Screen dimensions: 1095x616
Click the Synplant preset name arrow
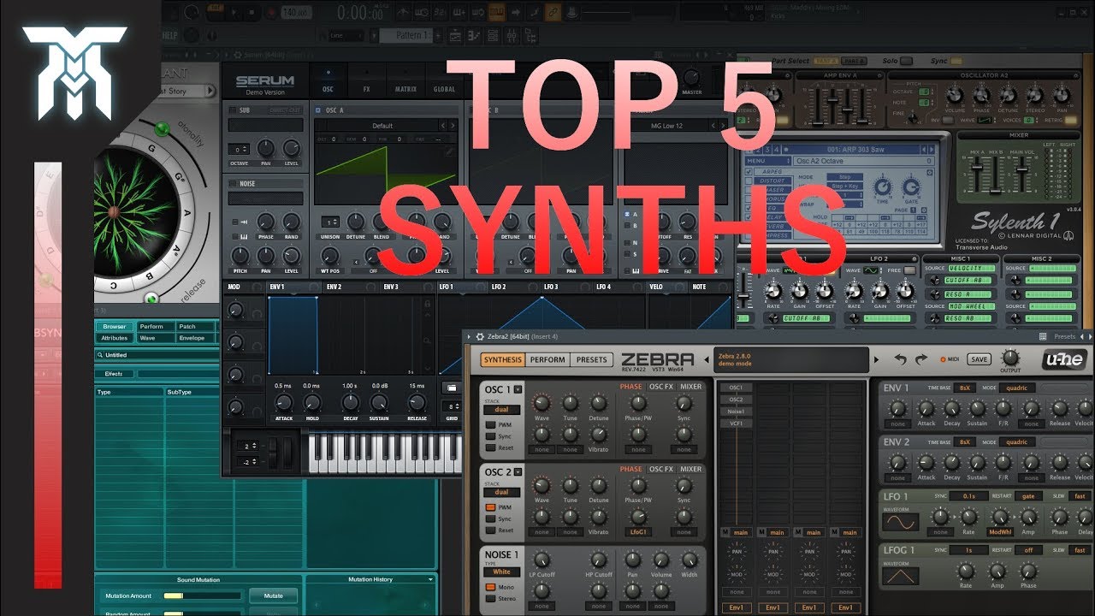pyautogui.click(x=210, y=91)
